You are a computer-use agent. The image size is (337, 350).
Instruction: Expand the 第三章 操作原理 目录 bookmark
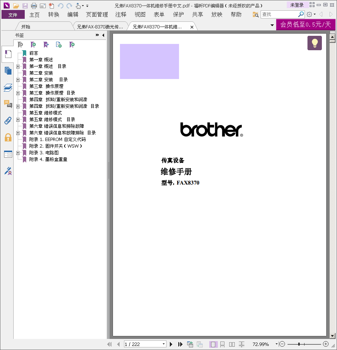pos(18,93)
